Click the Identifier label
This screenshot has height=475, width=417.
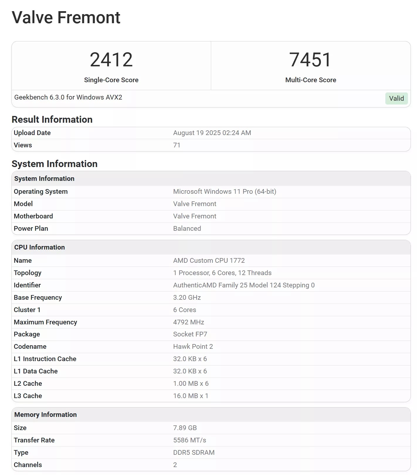point(27,285)
